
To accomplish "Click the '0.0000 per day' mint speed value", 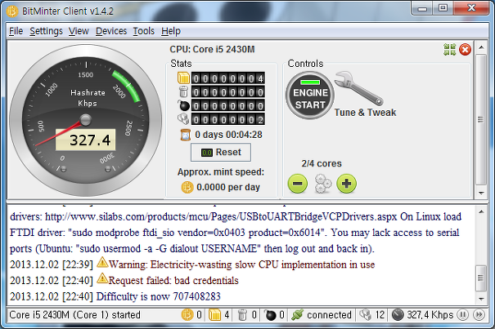I will point(228,187).
